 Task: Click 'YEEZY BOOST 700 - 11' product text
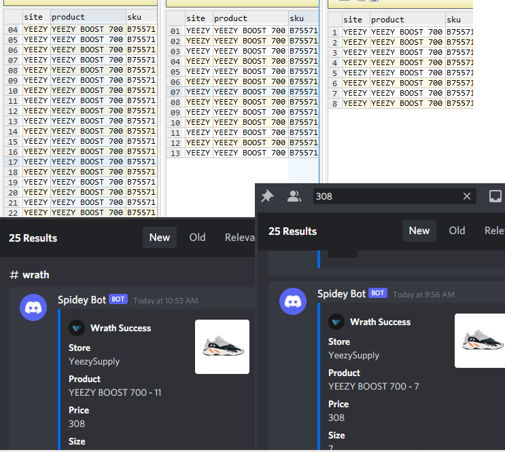coord(115,392)
